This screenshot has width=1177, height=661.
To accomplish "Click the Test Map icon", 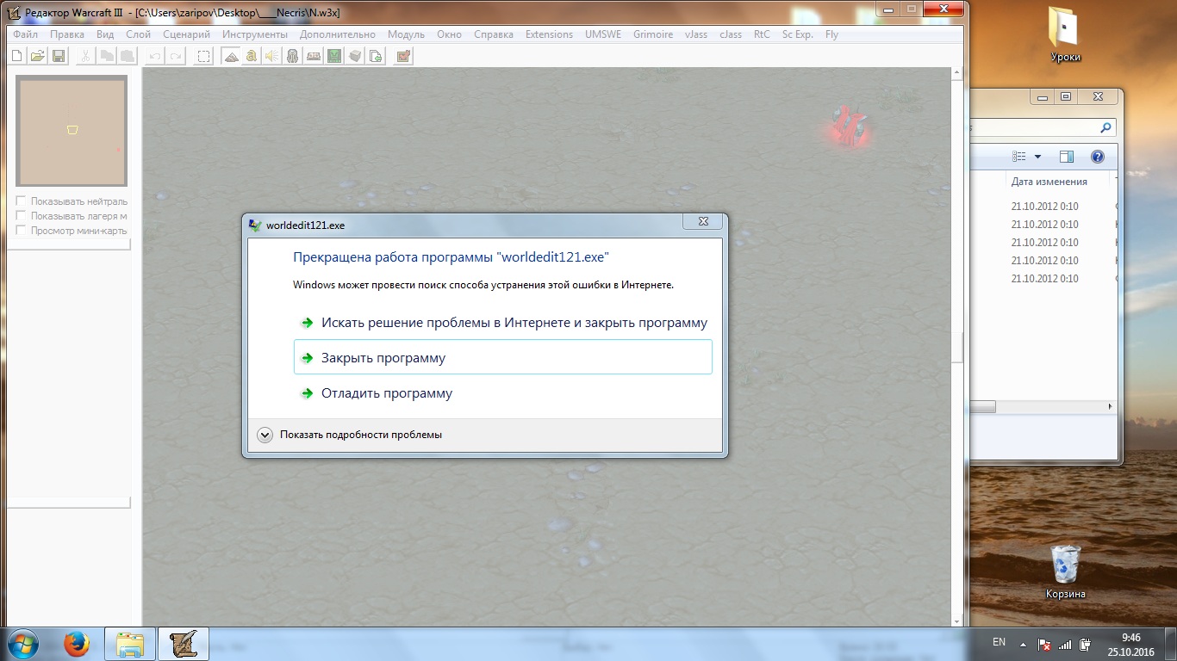I will [x=403, y=56].
